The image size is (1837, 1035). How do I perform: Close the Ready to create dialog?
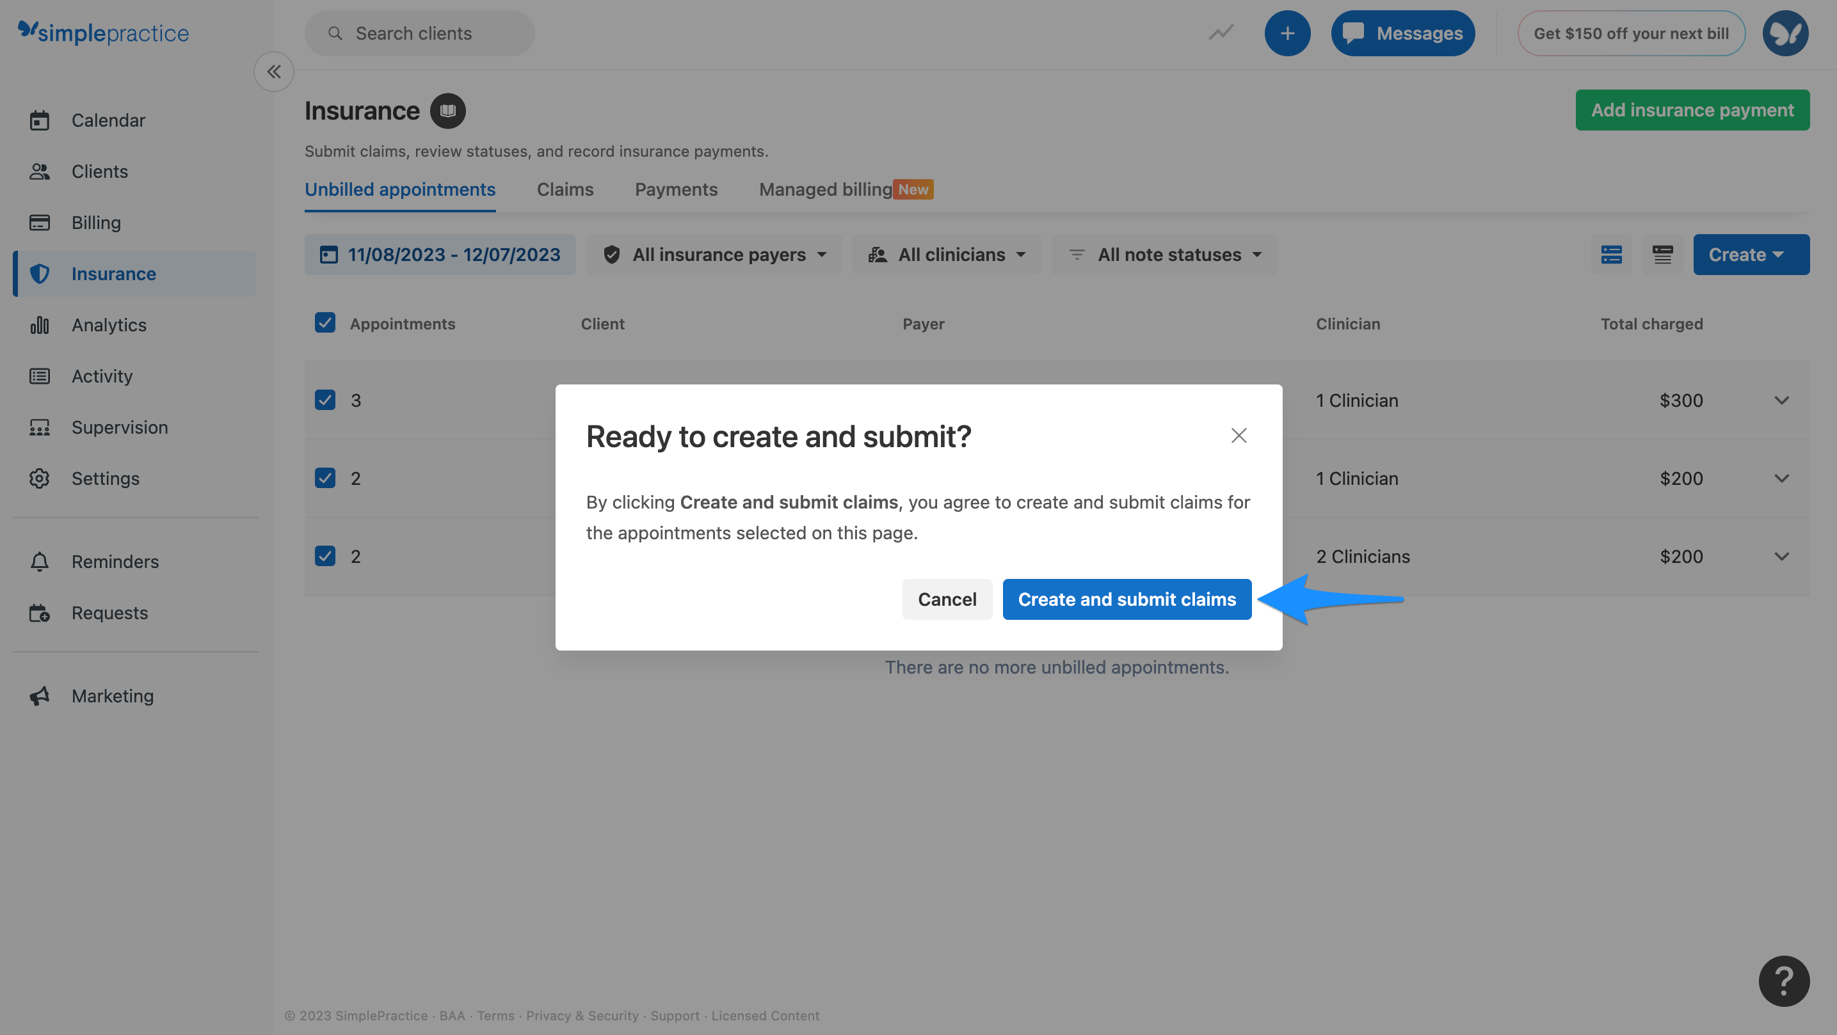1239,436
